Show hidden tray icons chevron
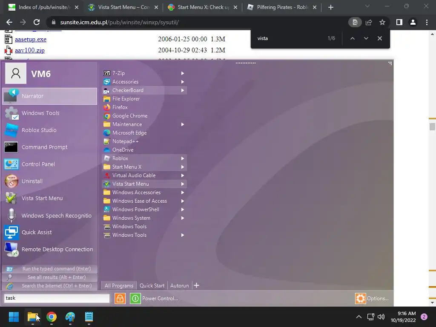 coord(359,317)
